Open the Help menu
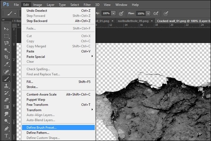The width and height of the screenshot is (211, 141). pyautogui.click(x=135, y=5)
